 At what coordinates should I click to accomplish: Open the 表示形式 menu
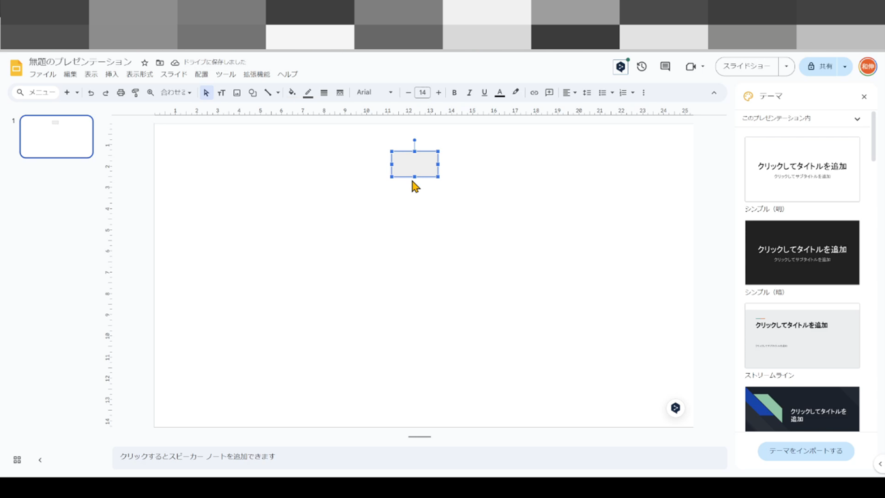(139, 74)
